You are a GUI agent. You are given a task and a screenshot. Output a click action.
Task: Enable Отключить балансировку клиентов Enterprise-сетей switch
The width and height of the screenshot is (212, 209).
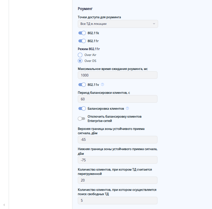tap(82, 119)
